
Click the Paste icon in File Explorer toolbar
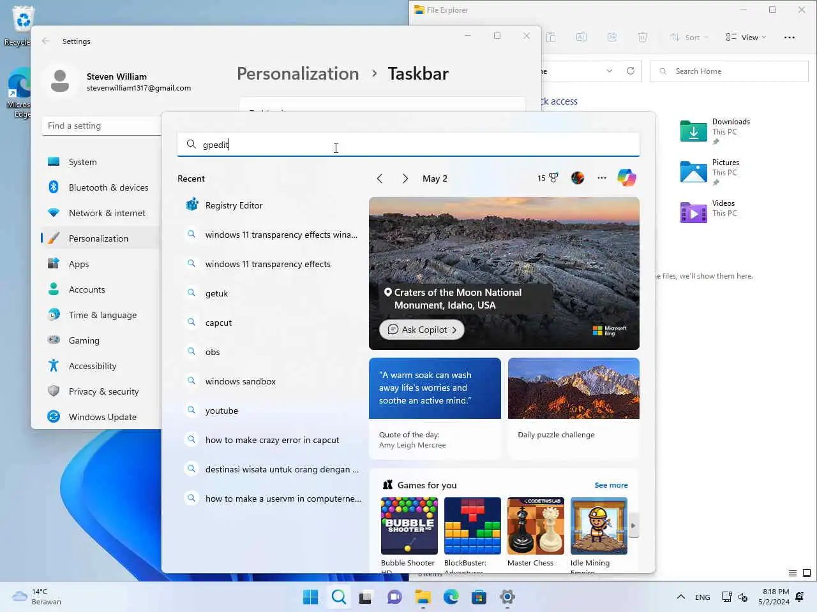(x=551, y=37)
